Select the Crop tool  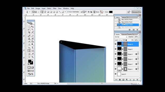[29, 32]
